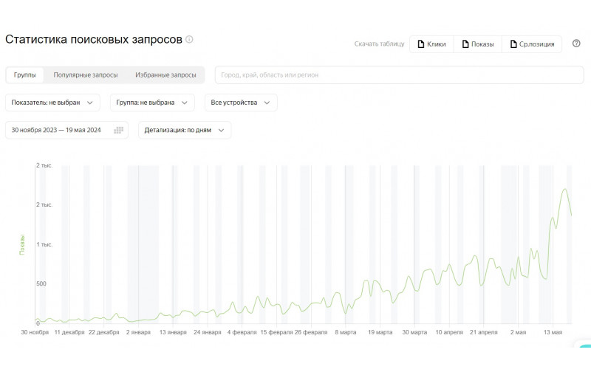This screenshot has height=372, width=591.
Task: Select the Избранные запросы tab
Action: click(165, 75)
